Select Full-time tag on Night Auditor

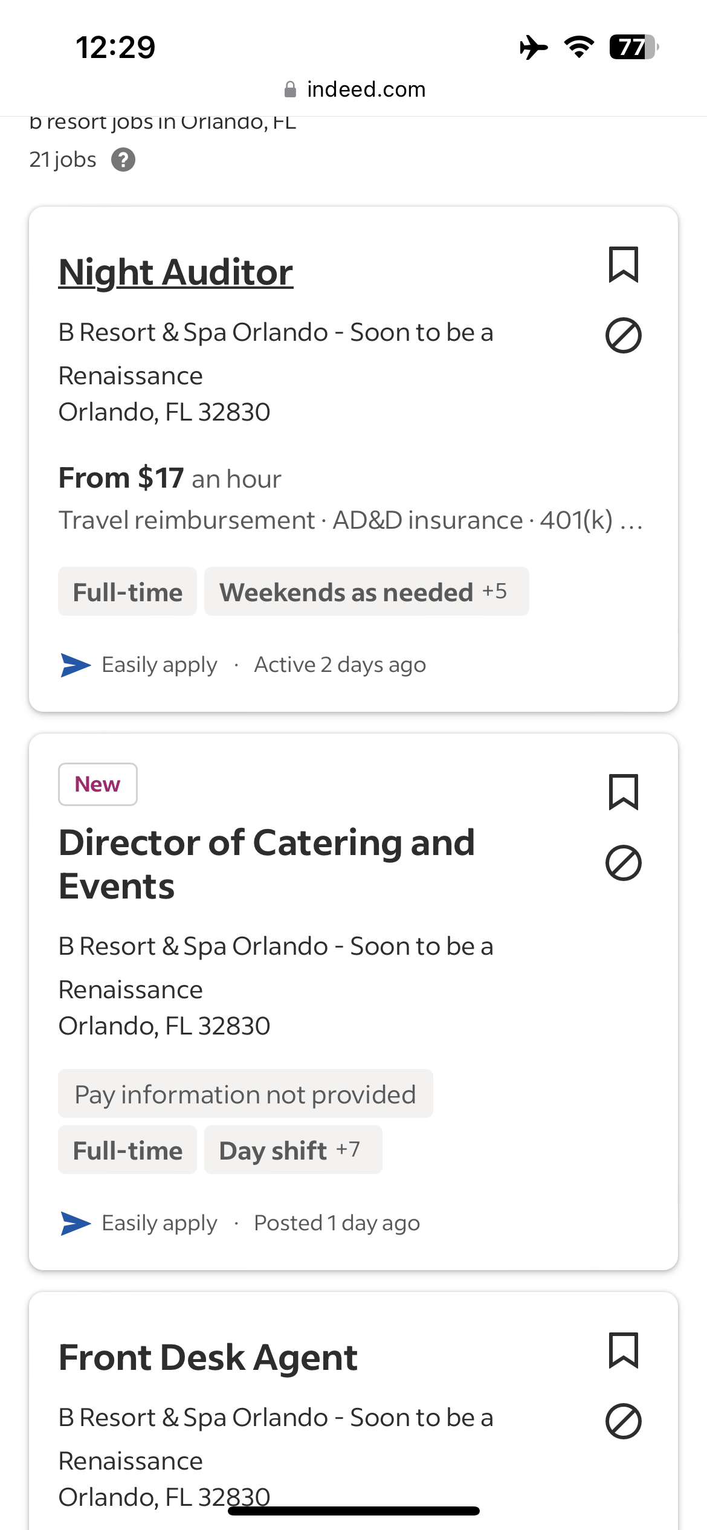[x=128, y=592]
